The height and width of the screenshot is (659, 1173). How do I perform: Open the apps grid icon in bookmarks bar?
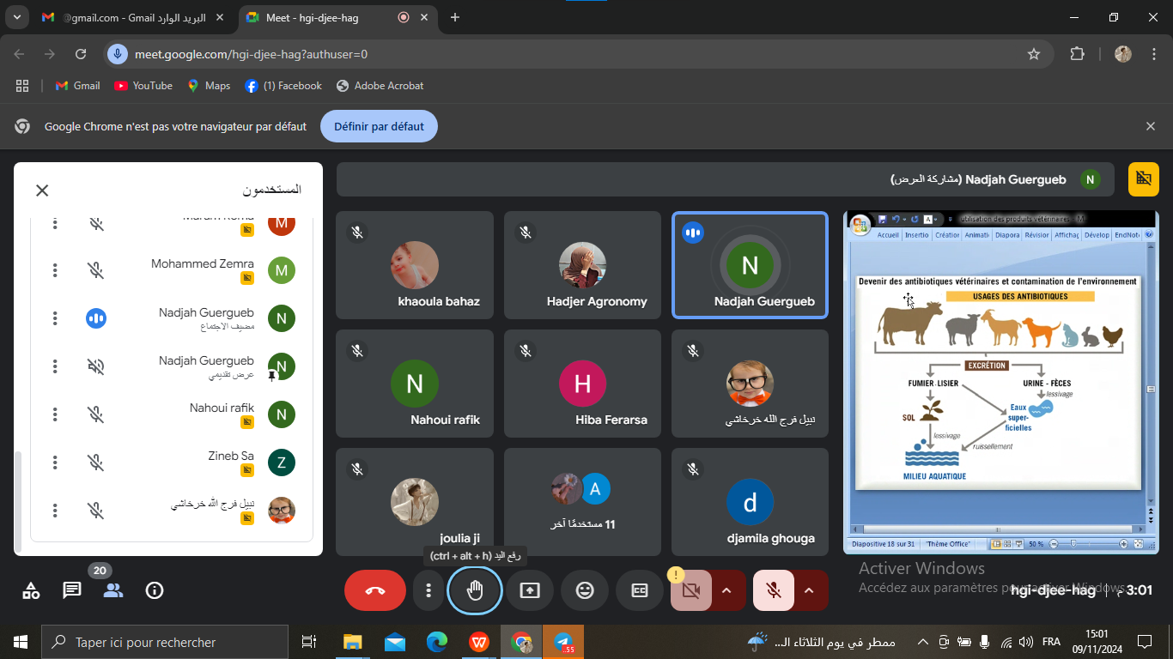click(x=22, y=86)
